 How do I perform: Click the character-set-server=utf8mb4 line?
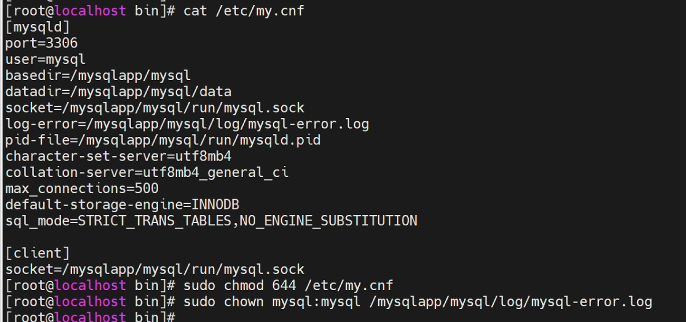coord(118,156)
